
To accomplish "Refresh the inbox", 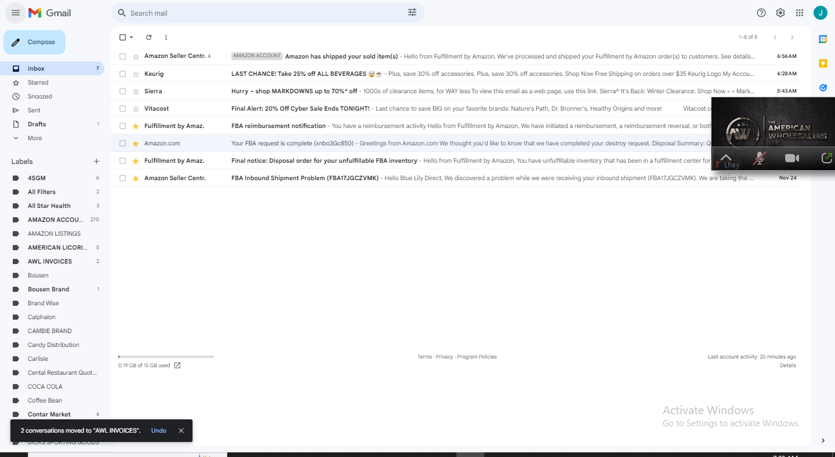I will click(148, 38).
